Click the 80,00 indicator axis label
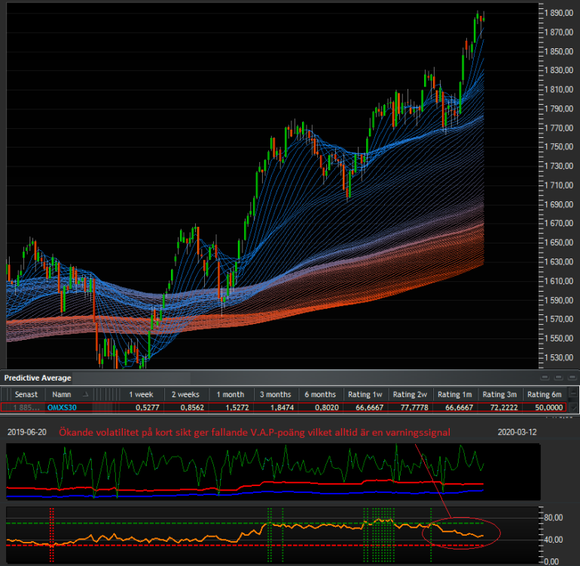580x566 pixels. [x=554, y=518]
